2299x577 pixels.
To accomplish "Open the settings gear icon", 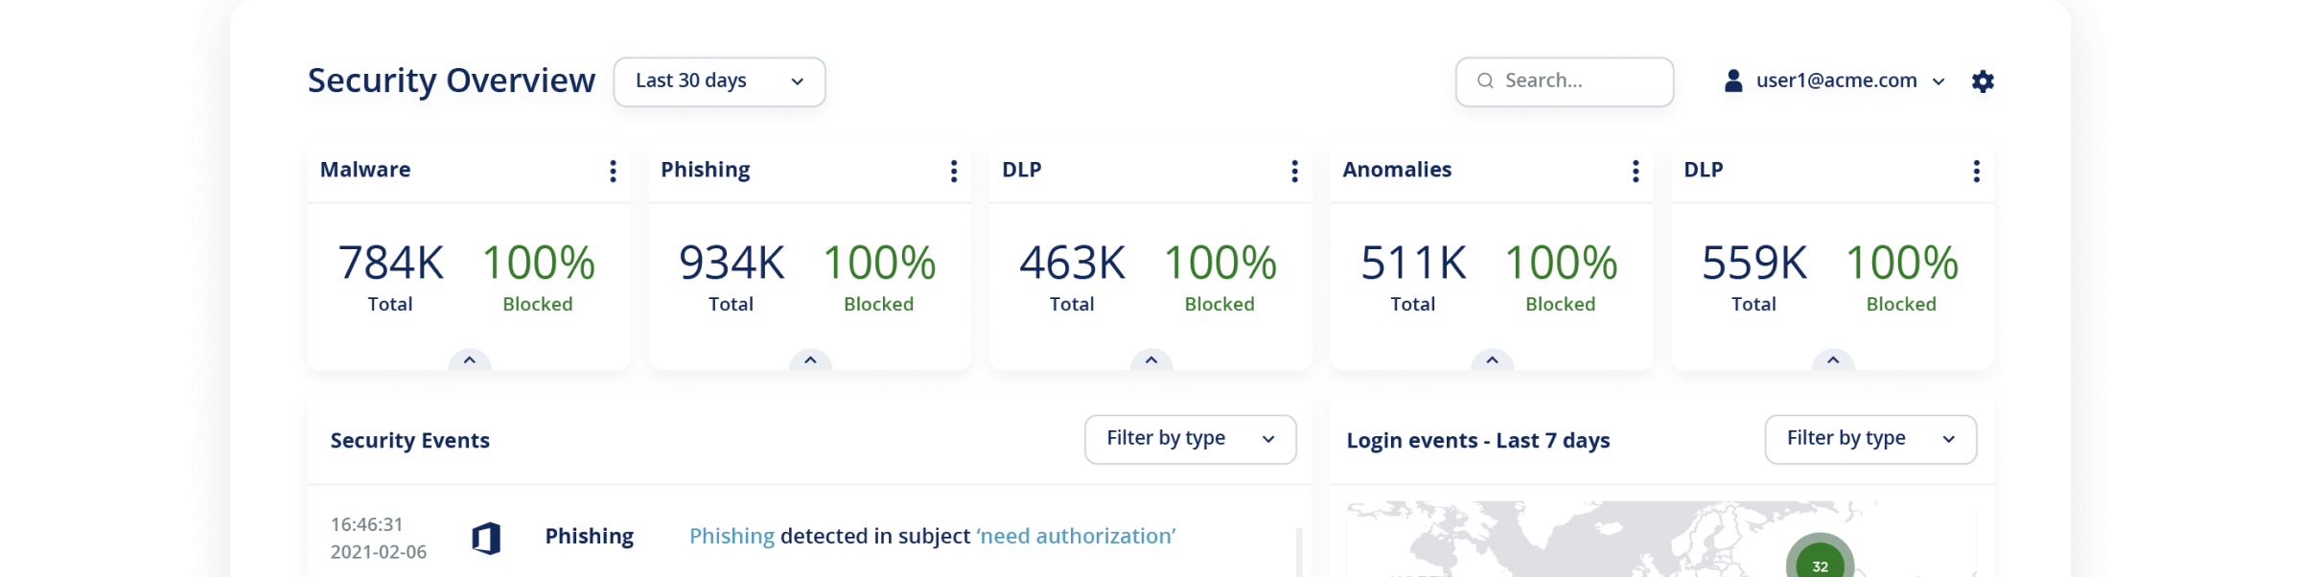I will [x=1983, y=81].
